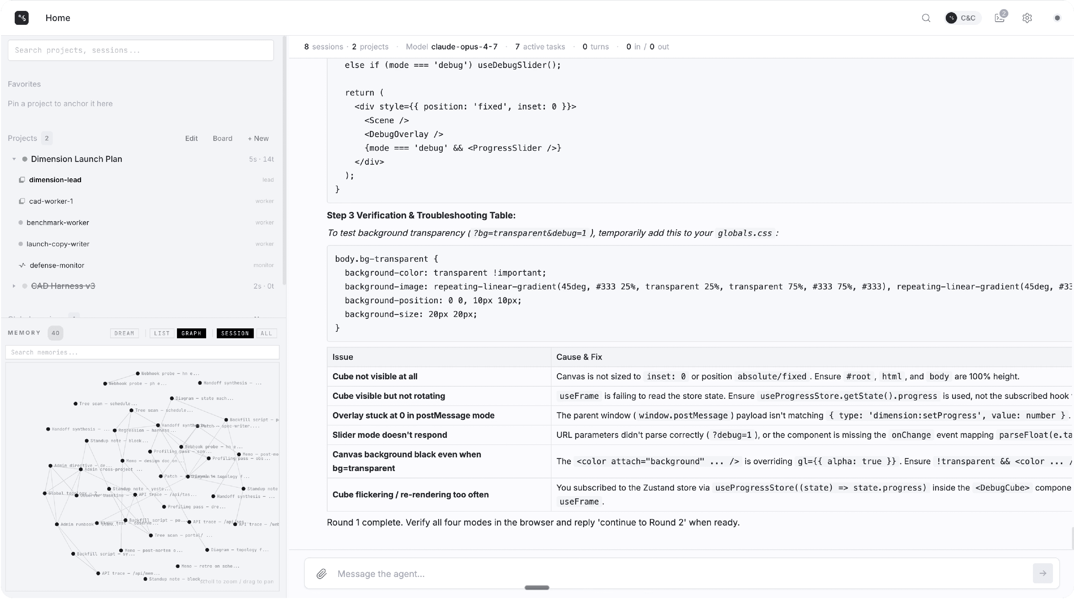
Task: Click the + New project button
Action: pyautogui.click(x=258, y=138)
